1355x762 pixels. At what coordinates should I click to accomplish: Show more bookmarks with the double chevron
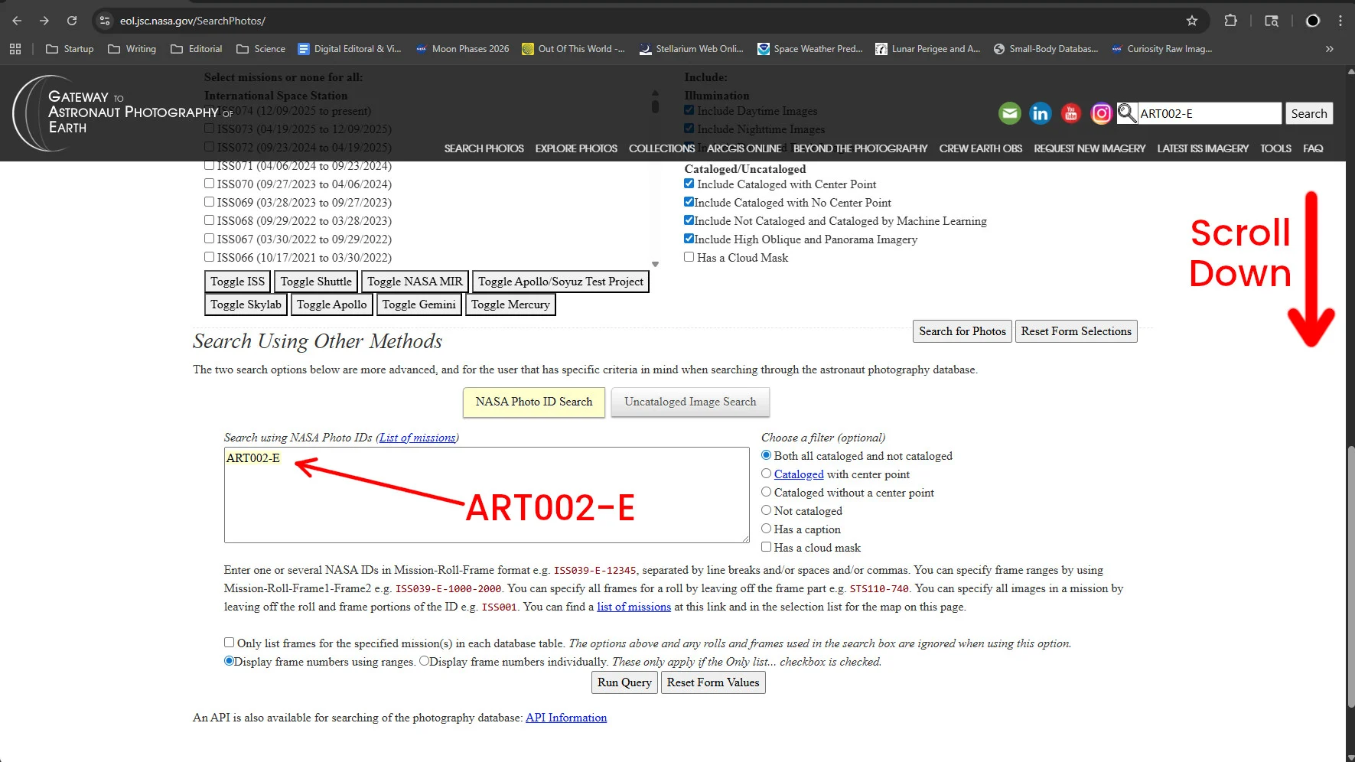1330,49
